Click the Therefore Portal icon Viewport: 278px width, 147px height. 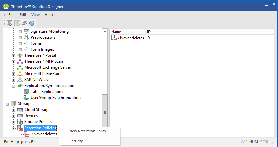coord(20,55)
